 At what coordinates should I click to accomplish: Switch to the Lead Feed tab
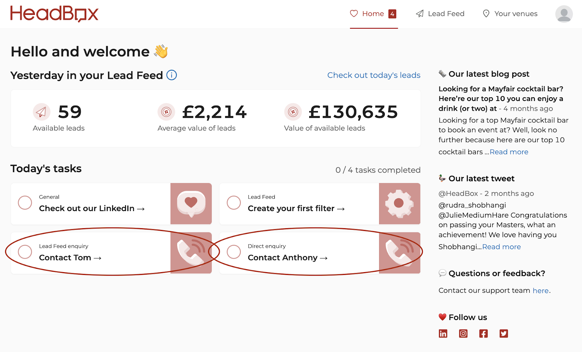click(440, 14)
